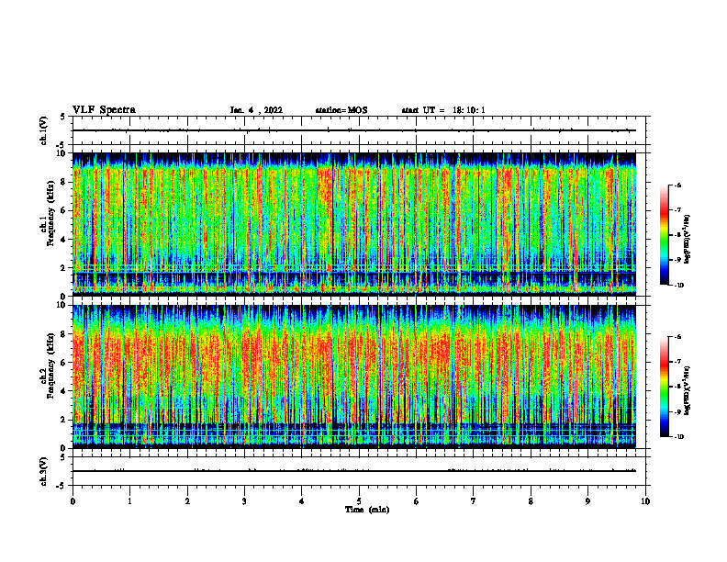Viewport: 727px width, 562px height.
Task: Click time axis tick label "2"
Action: point(187,501)
